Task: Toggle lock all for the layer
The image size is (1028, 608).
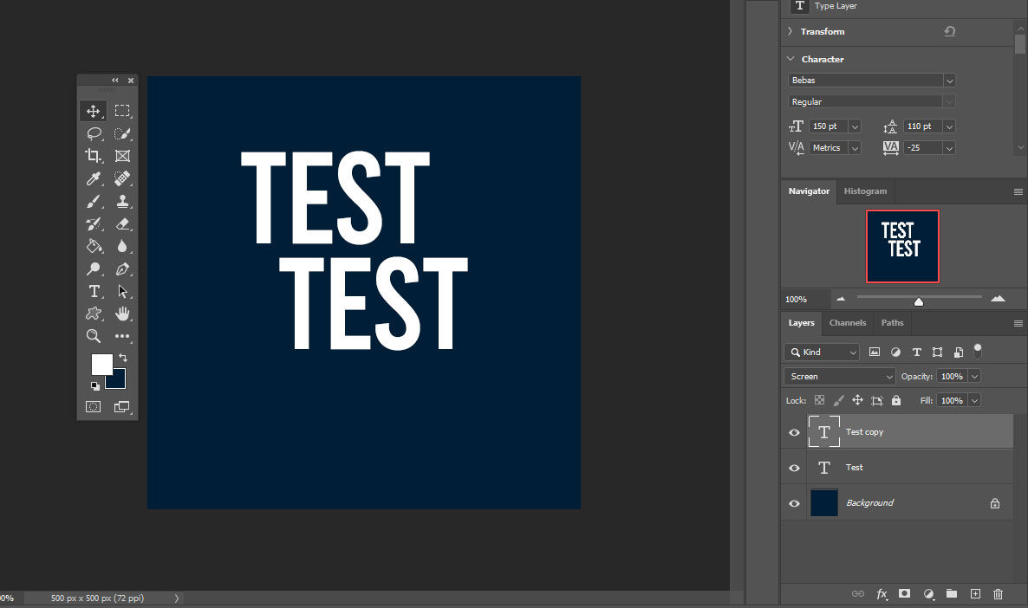Action: tap(896, 400)
